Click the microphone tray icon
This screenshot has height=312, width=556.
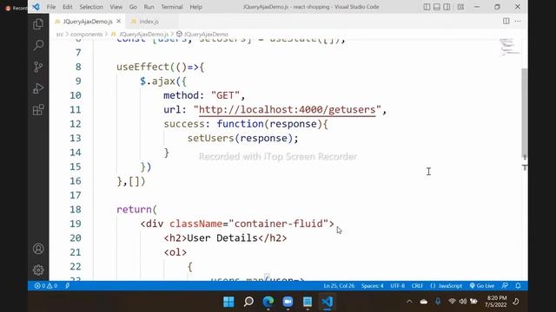tap(438, 302)
